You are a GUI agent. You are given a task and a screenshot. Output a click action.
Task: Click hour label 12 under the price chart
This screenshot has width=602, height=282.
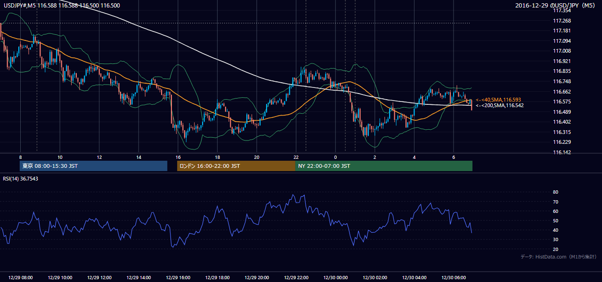[x=99, y=157]
